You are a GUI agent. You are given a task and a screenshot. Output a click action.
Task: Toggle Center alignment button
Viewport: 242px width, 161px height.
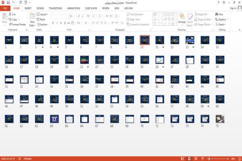click(x=97, y=23)
